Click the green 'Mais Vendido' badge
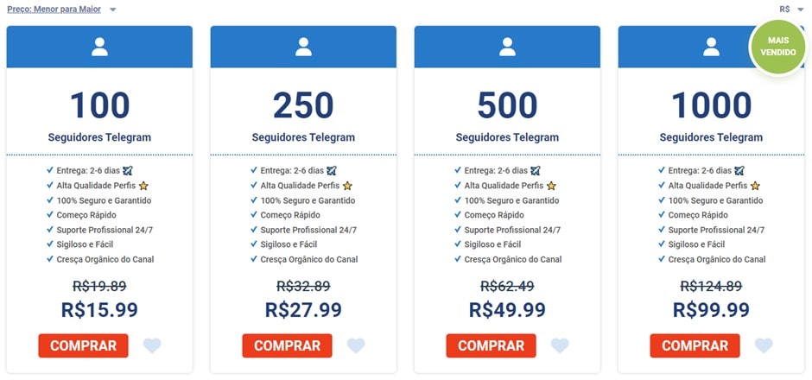 click(777, 47)
